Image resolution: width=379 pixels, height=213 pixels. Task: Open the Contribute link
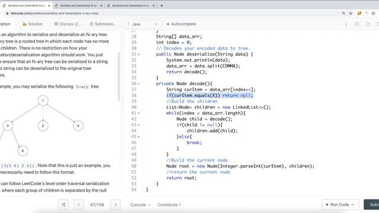169,205
